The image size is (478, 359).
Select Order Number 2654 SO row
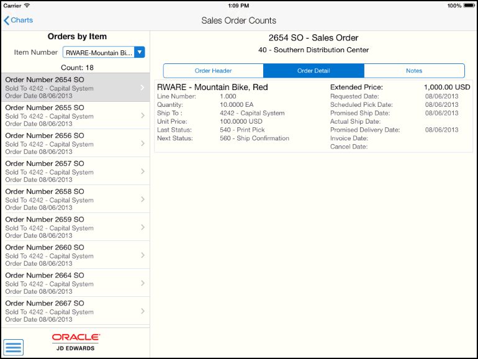coord(75,88)
